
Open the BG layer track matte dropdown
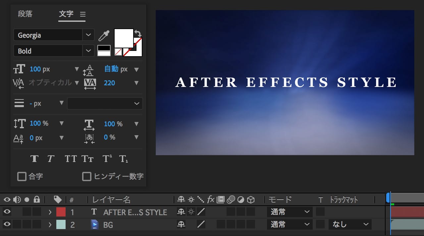coord(350,224)
